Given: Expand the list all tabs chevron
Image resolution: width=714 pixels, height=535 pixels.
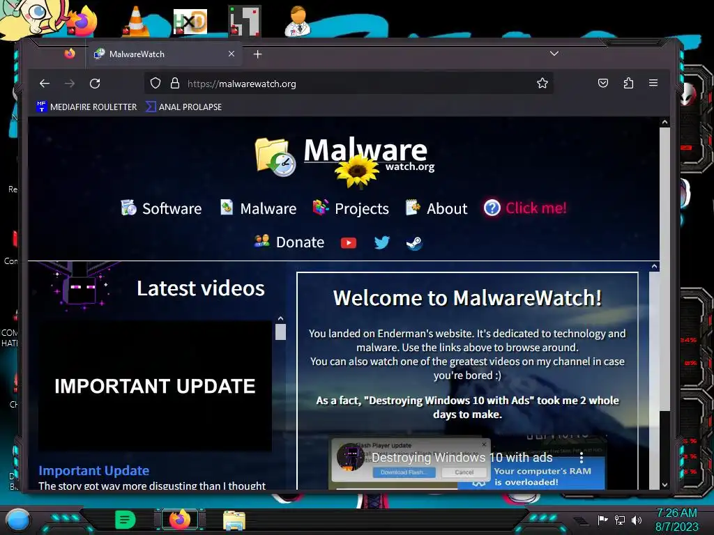Looking at the screenshot, I should [x=554, y=54].
